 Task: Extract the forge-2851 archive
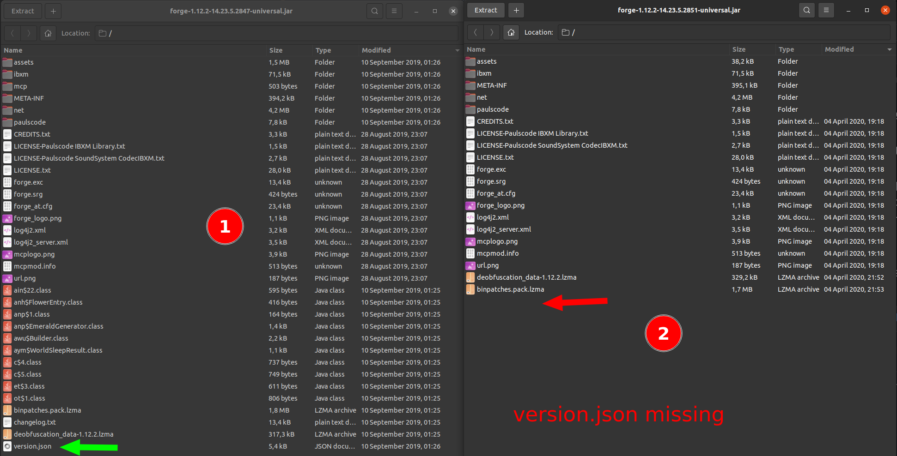point(485,10)
